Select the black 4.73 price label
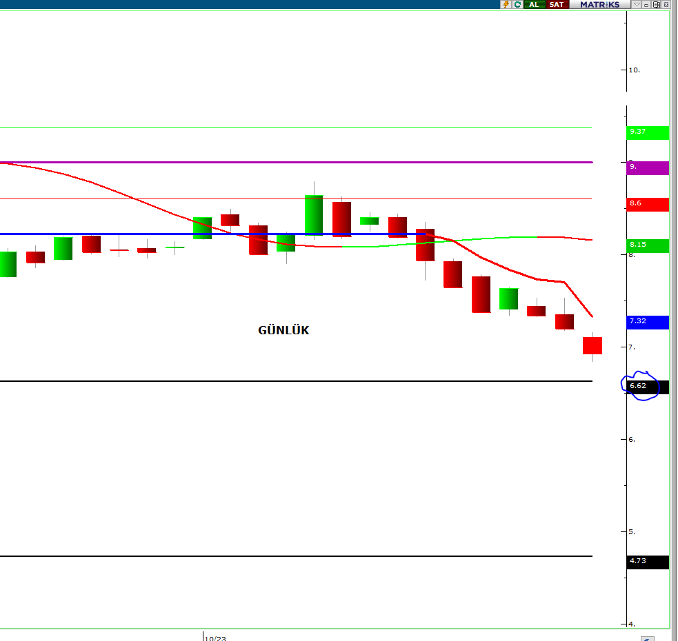The height and width of the screenshot is (641, 678). pyautogui.click(x=647, y=562)
